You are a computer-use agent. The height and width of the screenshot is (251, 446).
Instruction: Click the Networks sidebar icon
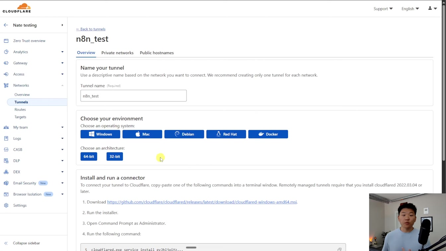(6, 85)
